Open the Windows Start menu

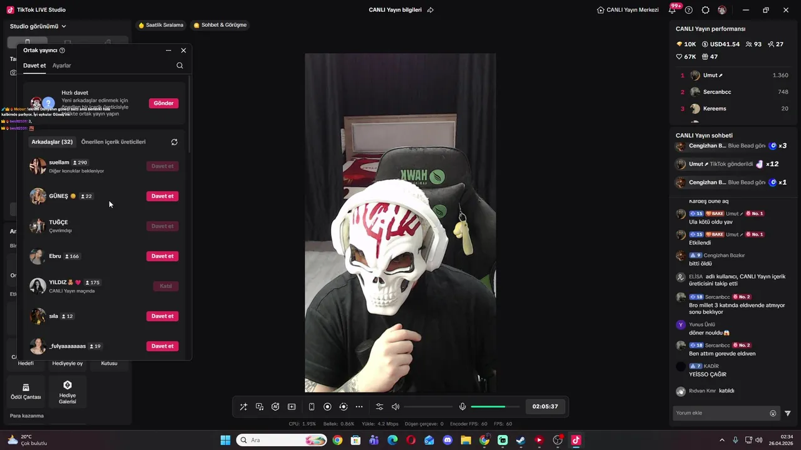tap(225, 440)
